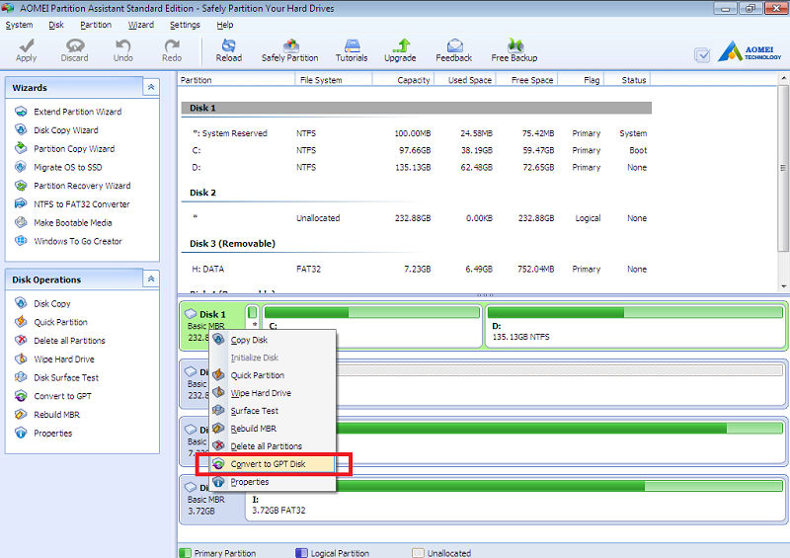Choose Surface Test in the context menu

click(x=273, y=410)
